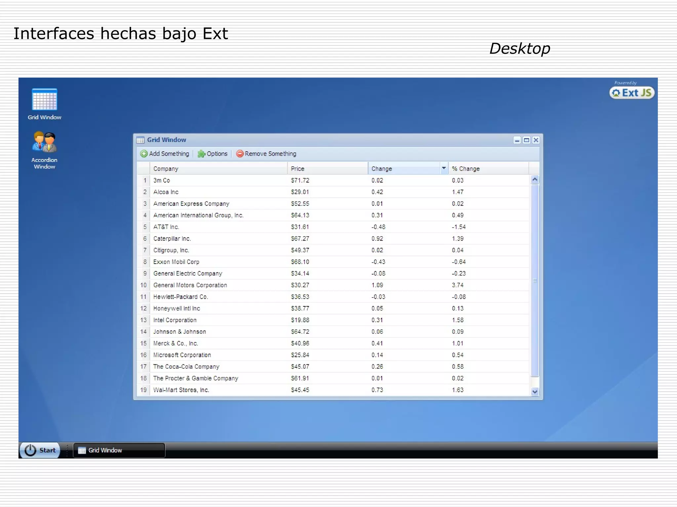Select Intel Corporation row
Image resolution: width=677 pixels, height=507 pixels.
pos(333,320)
